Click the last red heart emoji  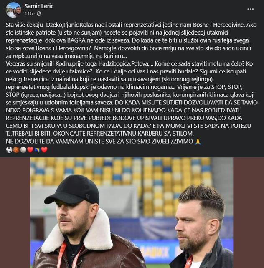pyautogui.click(x=44, y=150)
